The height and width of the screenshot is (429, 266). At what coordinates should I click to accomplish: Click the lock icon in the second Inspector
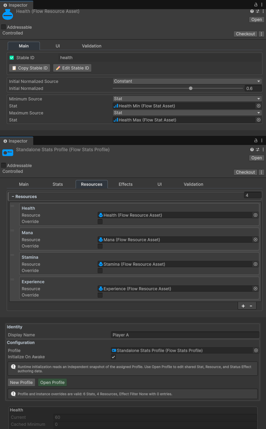point(256,140)
